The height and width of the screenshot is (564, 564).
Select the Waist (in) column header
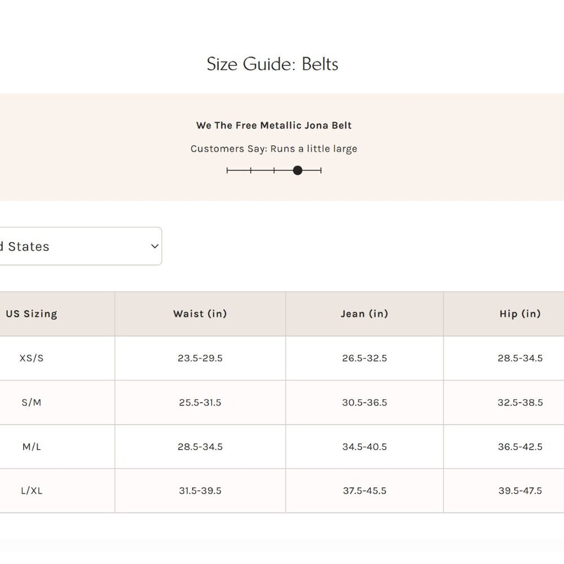click(x=200, y=314)
